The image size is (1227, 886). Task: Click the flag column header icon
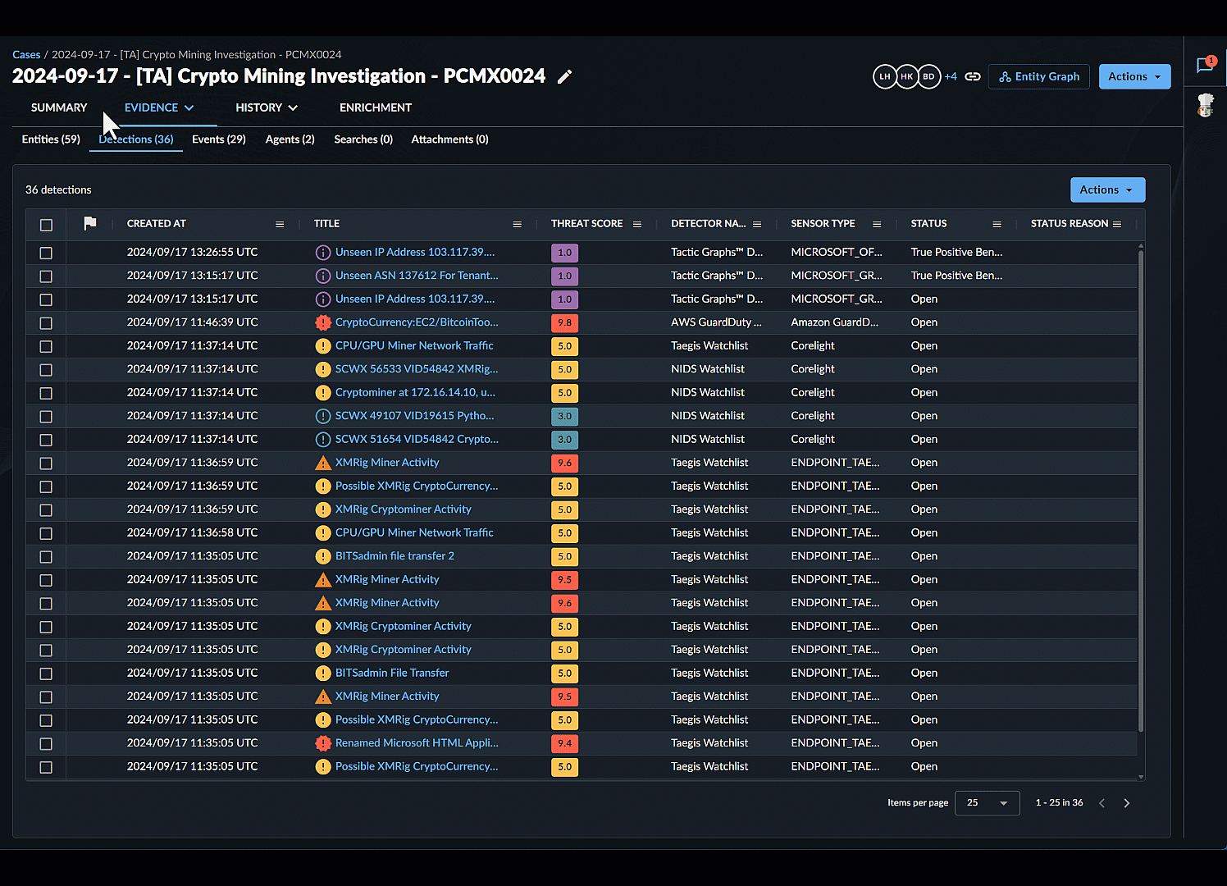coord(90,223)
